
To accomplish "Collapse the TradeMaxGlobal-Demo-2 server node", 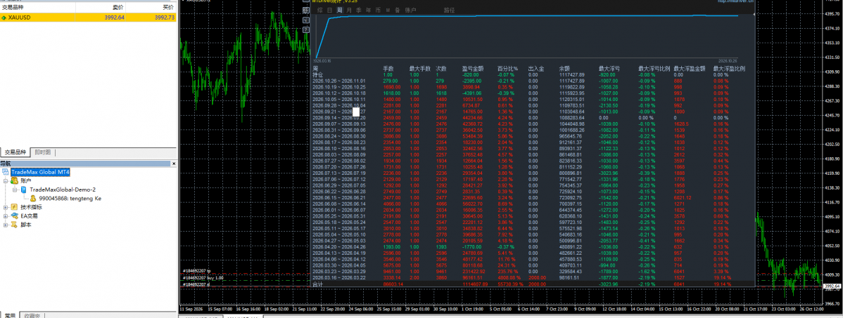I will (15, 190).
